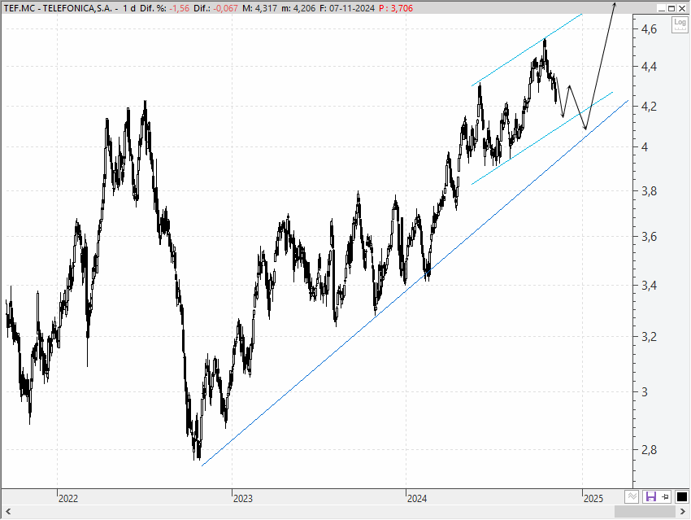
Task: Click the 3,2 price axis label
Action: tap(649, 337)
